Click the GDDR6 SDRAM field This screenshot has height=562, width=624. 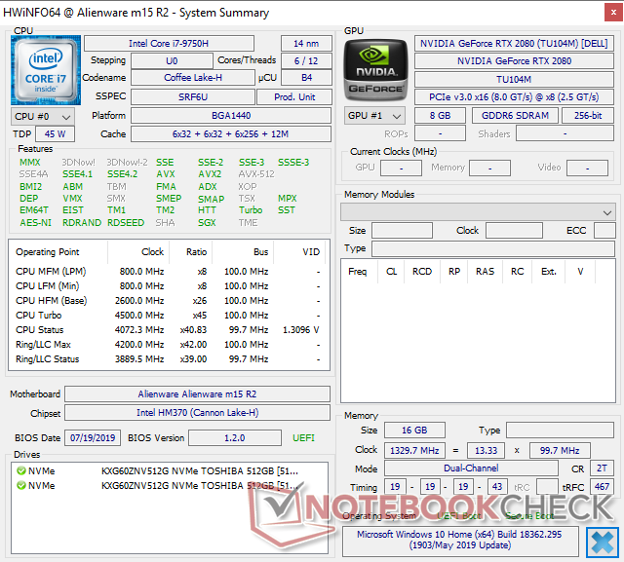(515, 116)
